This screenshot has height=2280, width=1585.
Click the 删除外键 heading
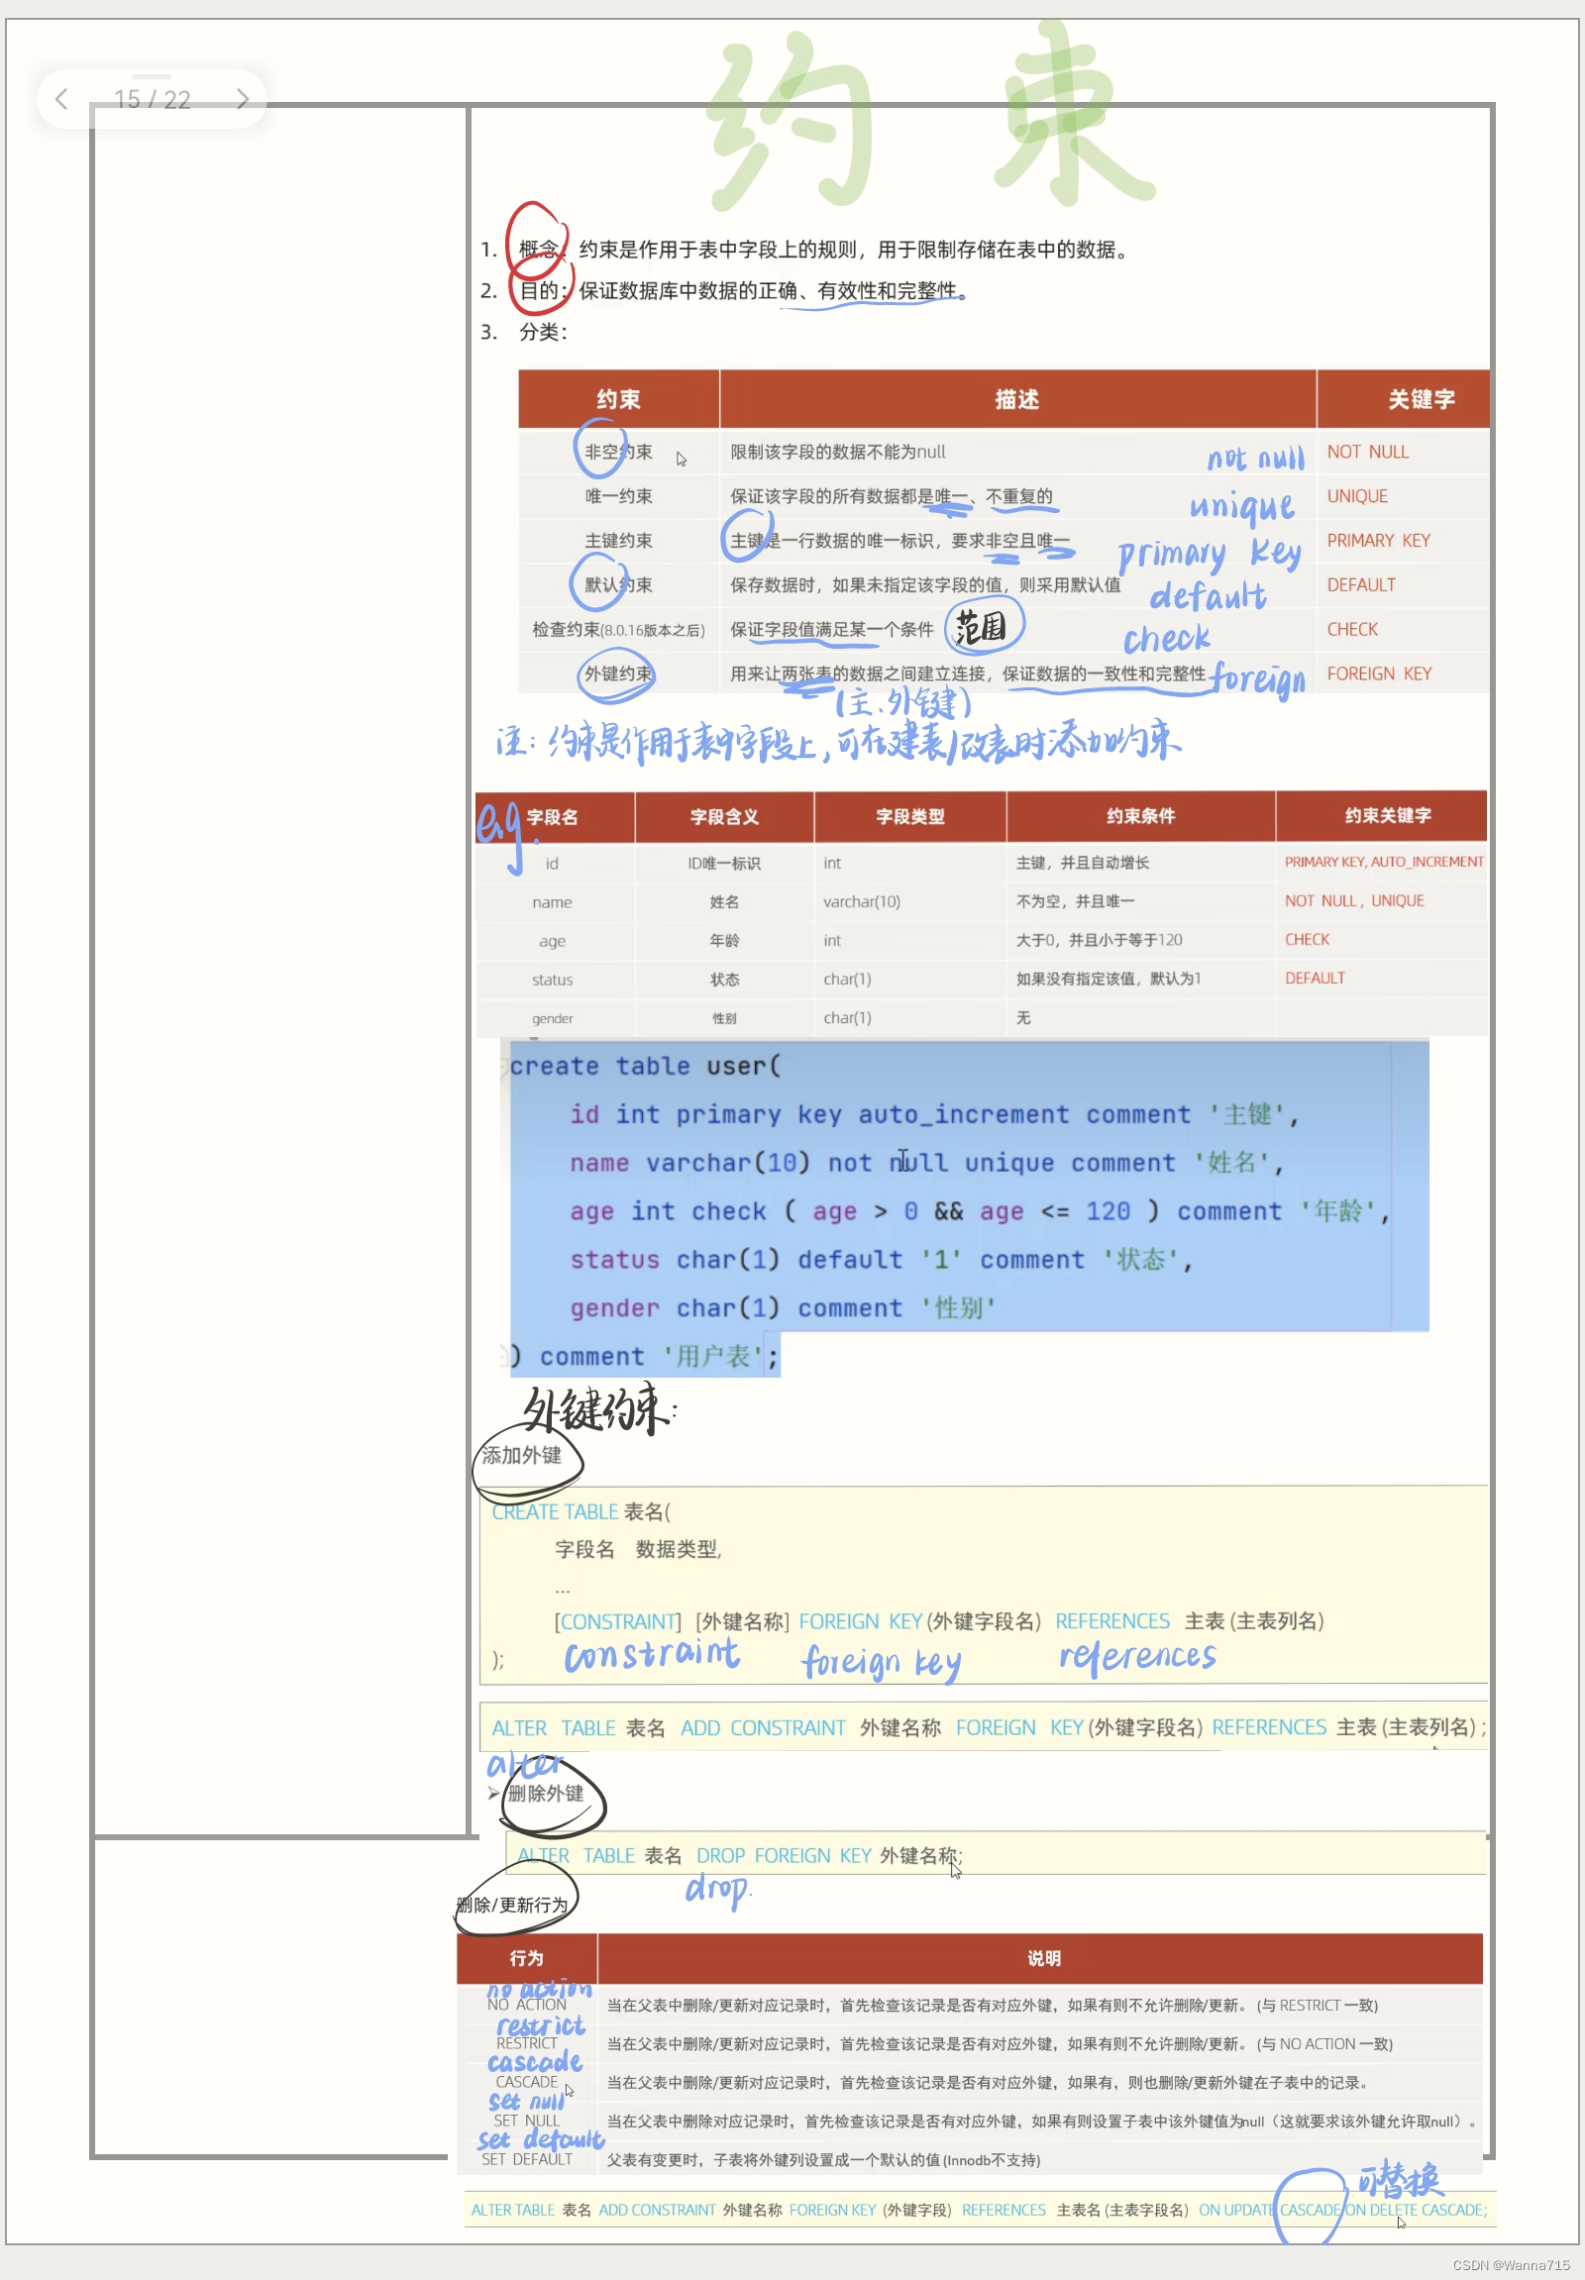545,1794
